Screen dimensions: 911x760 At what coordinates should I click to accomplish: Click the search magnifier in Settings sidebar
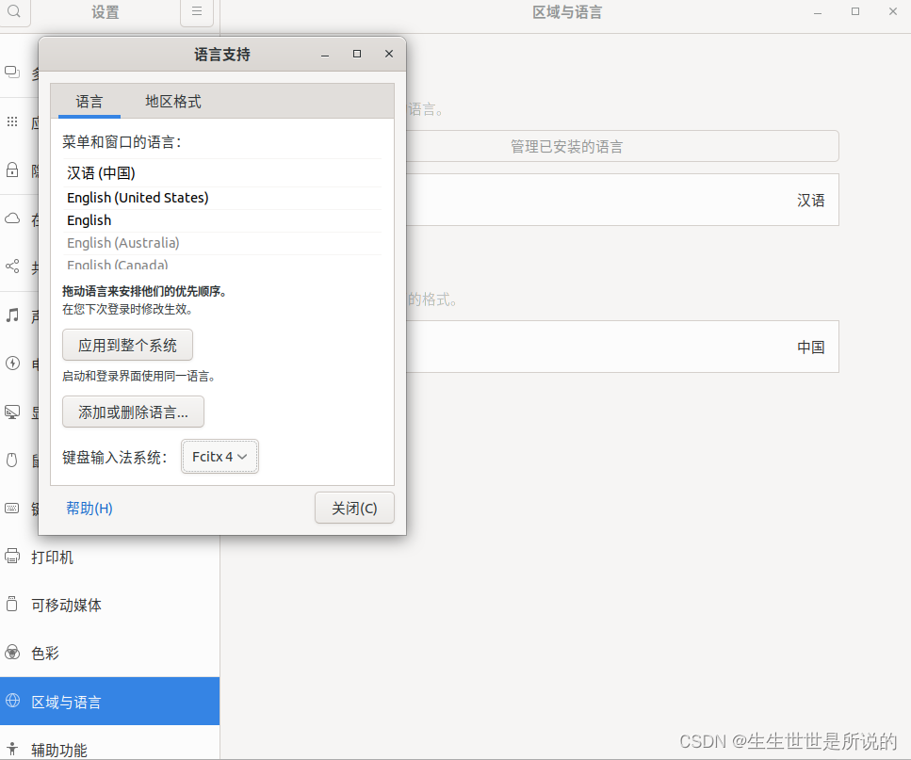point(12,12)
